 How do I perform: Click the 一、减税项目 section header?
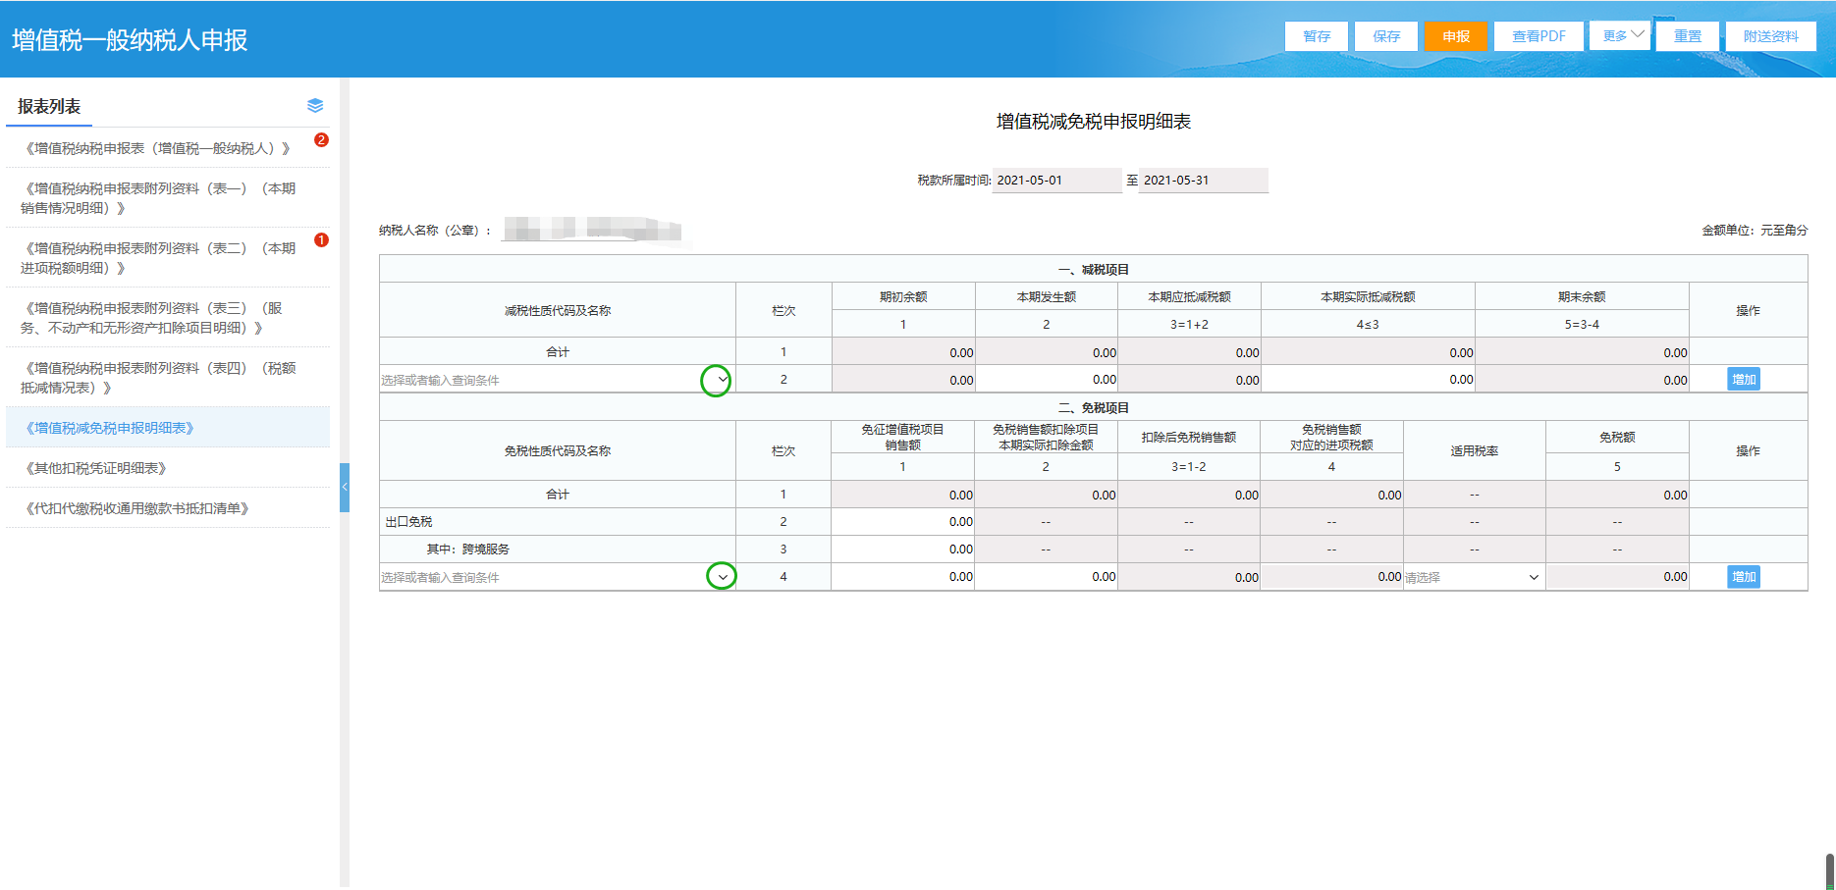[x=1093, y=269]
